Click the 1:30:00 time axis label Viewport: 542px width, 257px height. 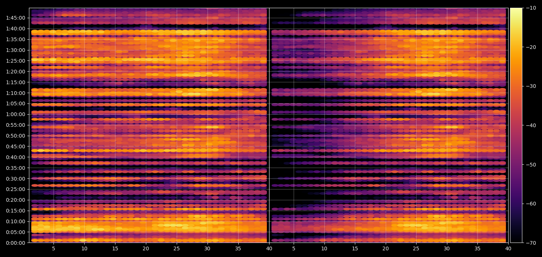pyautogui.click(x=16, y=50)
